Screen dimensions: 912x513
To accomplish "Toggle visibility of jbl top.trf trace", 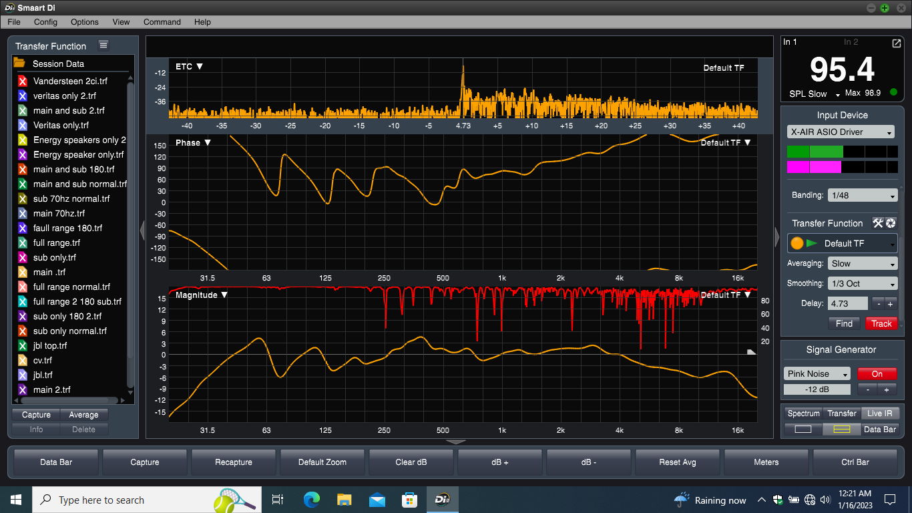I will 22,345.
